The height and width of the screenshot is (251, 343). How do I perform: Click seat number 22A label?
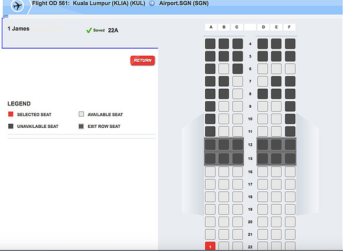tap(113, 30)
